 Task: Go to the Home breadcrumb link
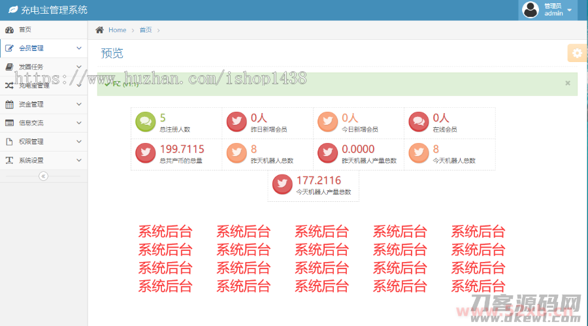[118, 30]
